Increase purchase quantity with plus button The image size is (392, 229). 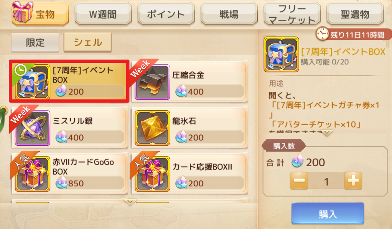(353, 180)
